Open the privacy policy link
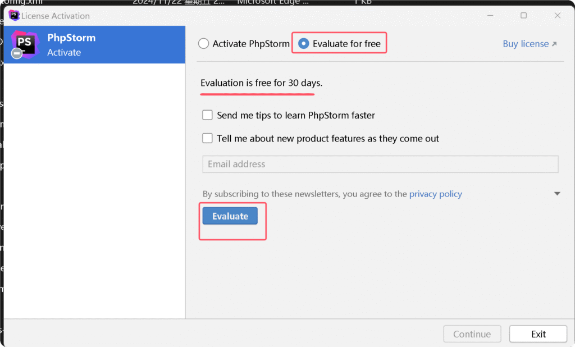The image size is (575, 347). pyautogui.click(x=435, y=194)
